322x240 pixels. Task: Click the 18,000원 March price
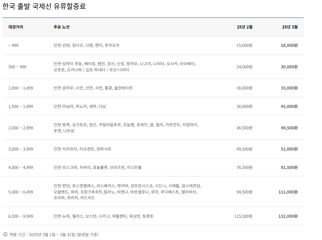coord(289,45)
